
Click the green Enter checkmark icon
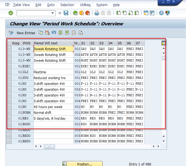point(11,13)
